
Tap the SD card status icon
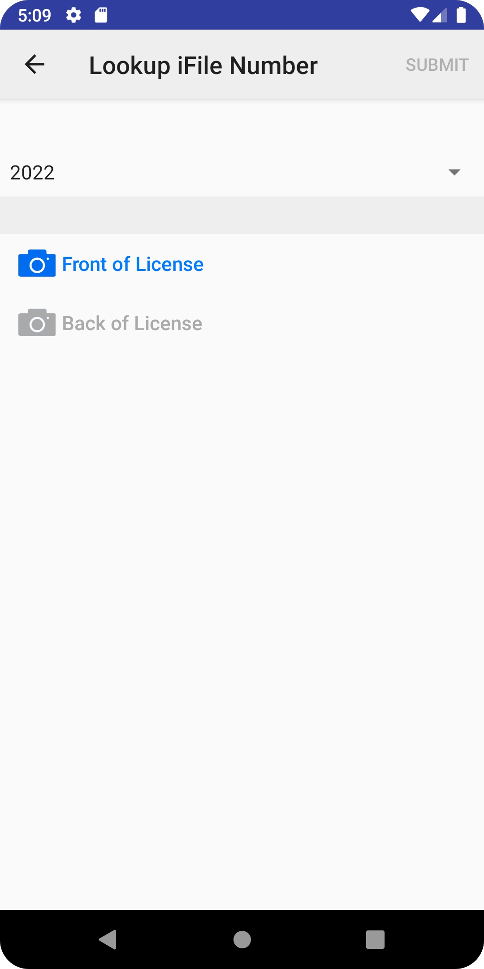coord(101,15)
